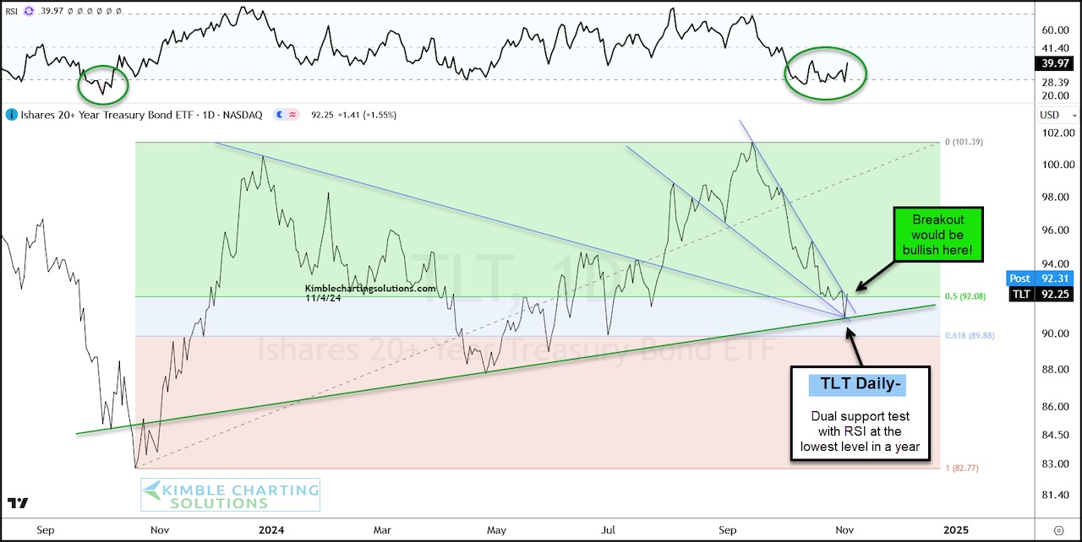This screenshot has width=1082, height=542.
Task: Click the 2025 label on the time axis
Action: pos(955,530)
